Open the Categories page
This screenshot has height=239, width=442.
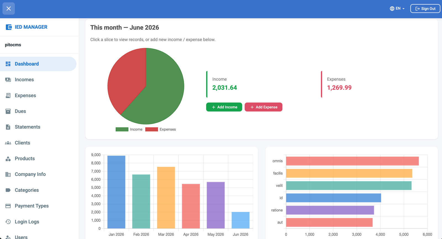pyautogui.click(x=38, y=190)
